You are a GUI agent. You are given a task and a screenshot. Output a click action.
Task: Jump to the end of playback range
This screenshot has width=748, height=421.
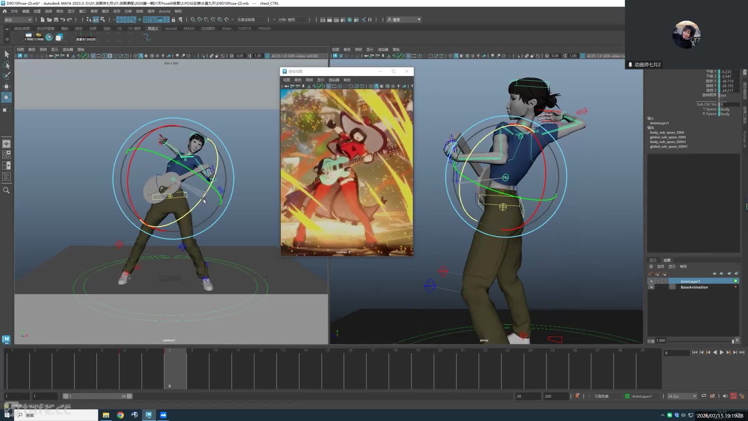tap(742, 352)
